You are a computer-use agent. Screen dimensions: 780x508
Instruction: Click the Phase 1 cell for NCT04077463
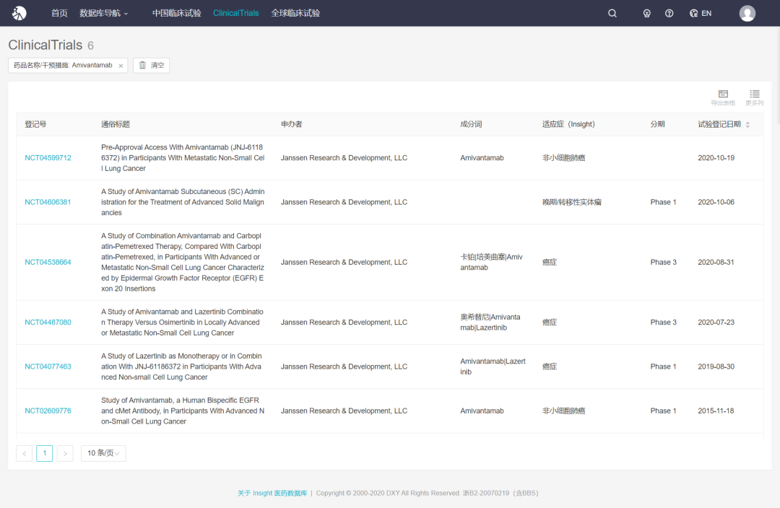pos(663,367)
